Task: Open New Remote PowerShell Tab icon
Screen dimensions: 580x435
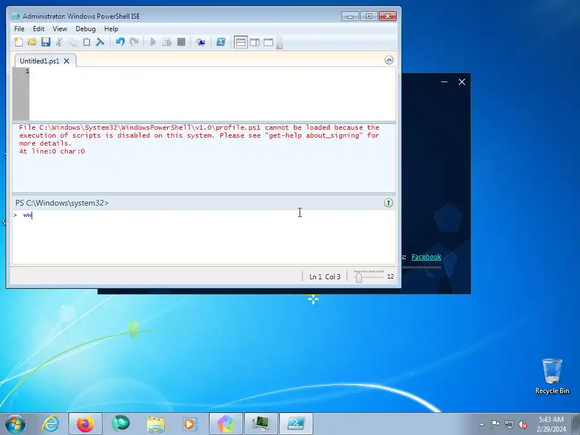Action: 201,42
